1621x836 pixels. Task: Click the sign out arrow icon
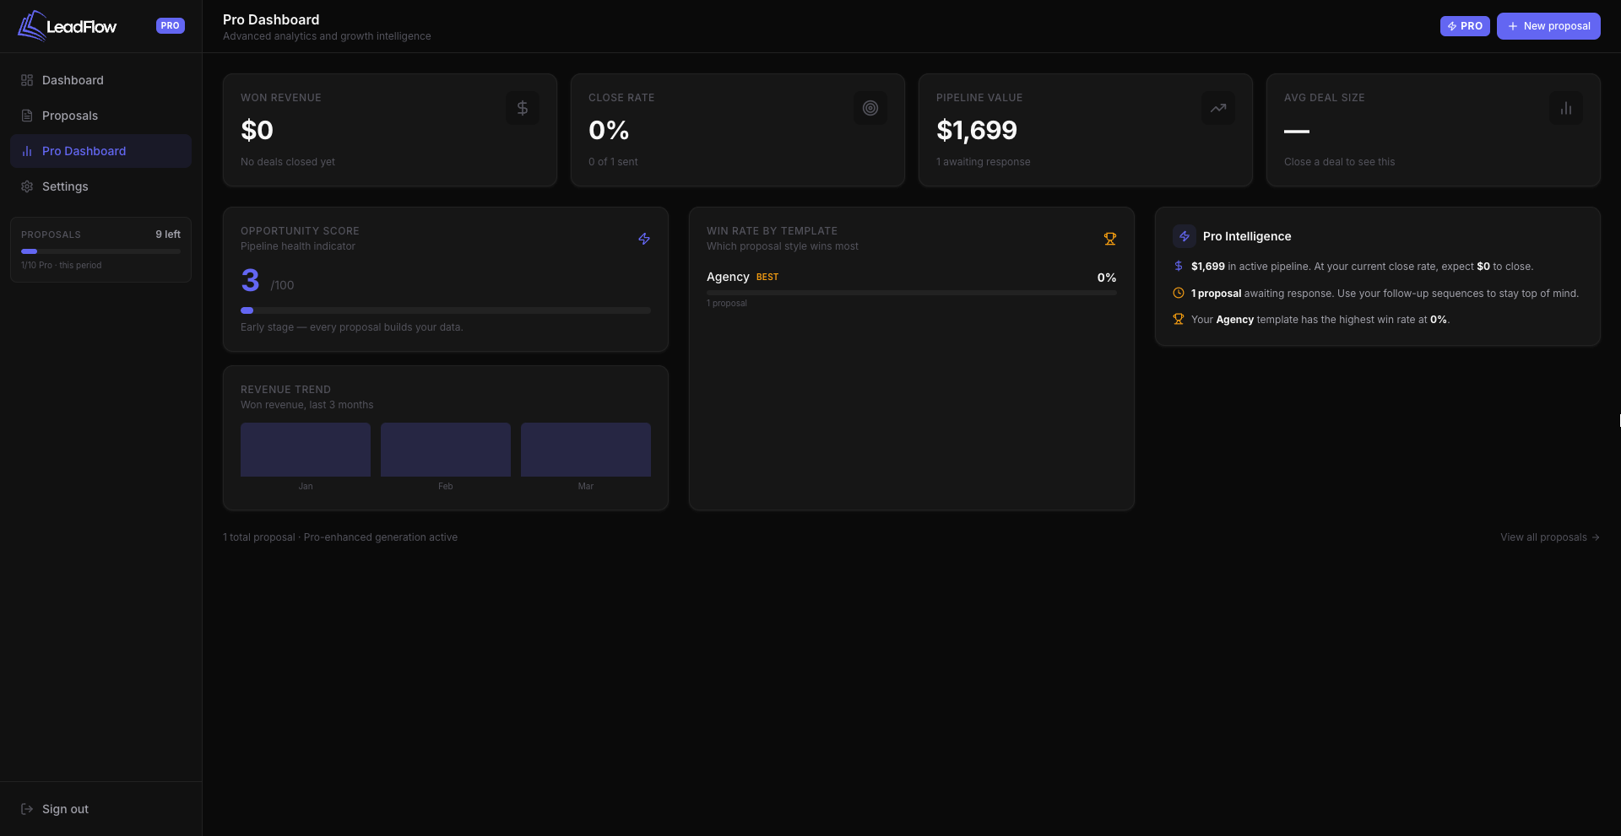tap(27, 808)
